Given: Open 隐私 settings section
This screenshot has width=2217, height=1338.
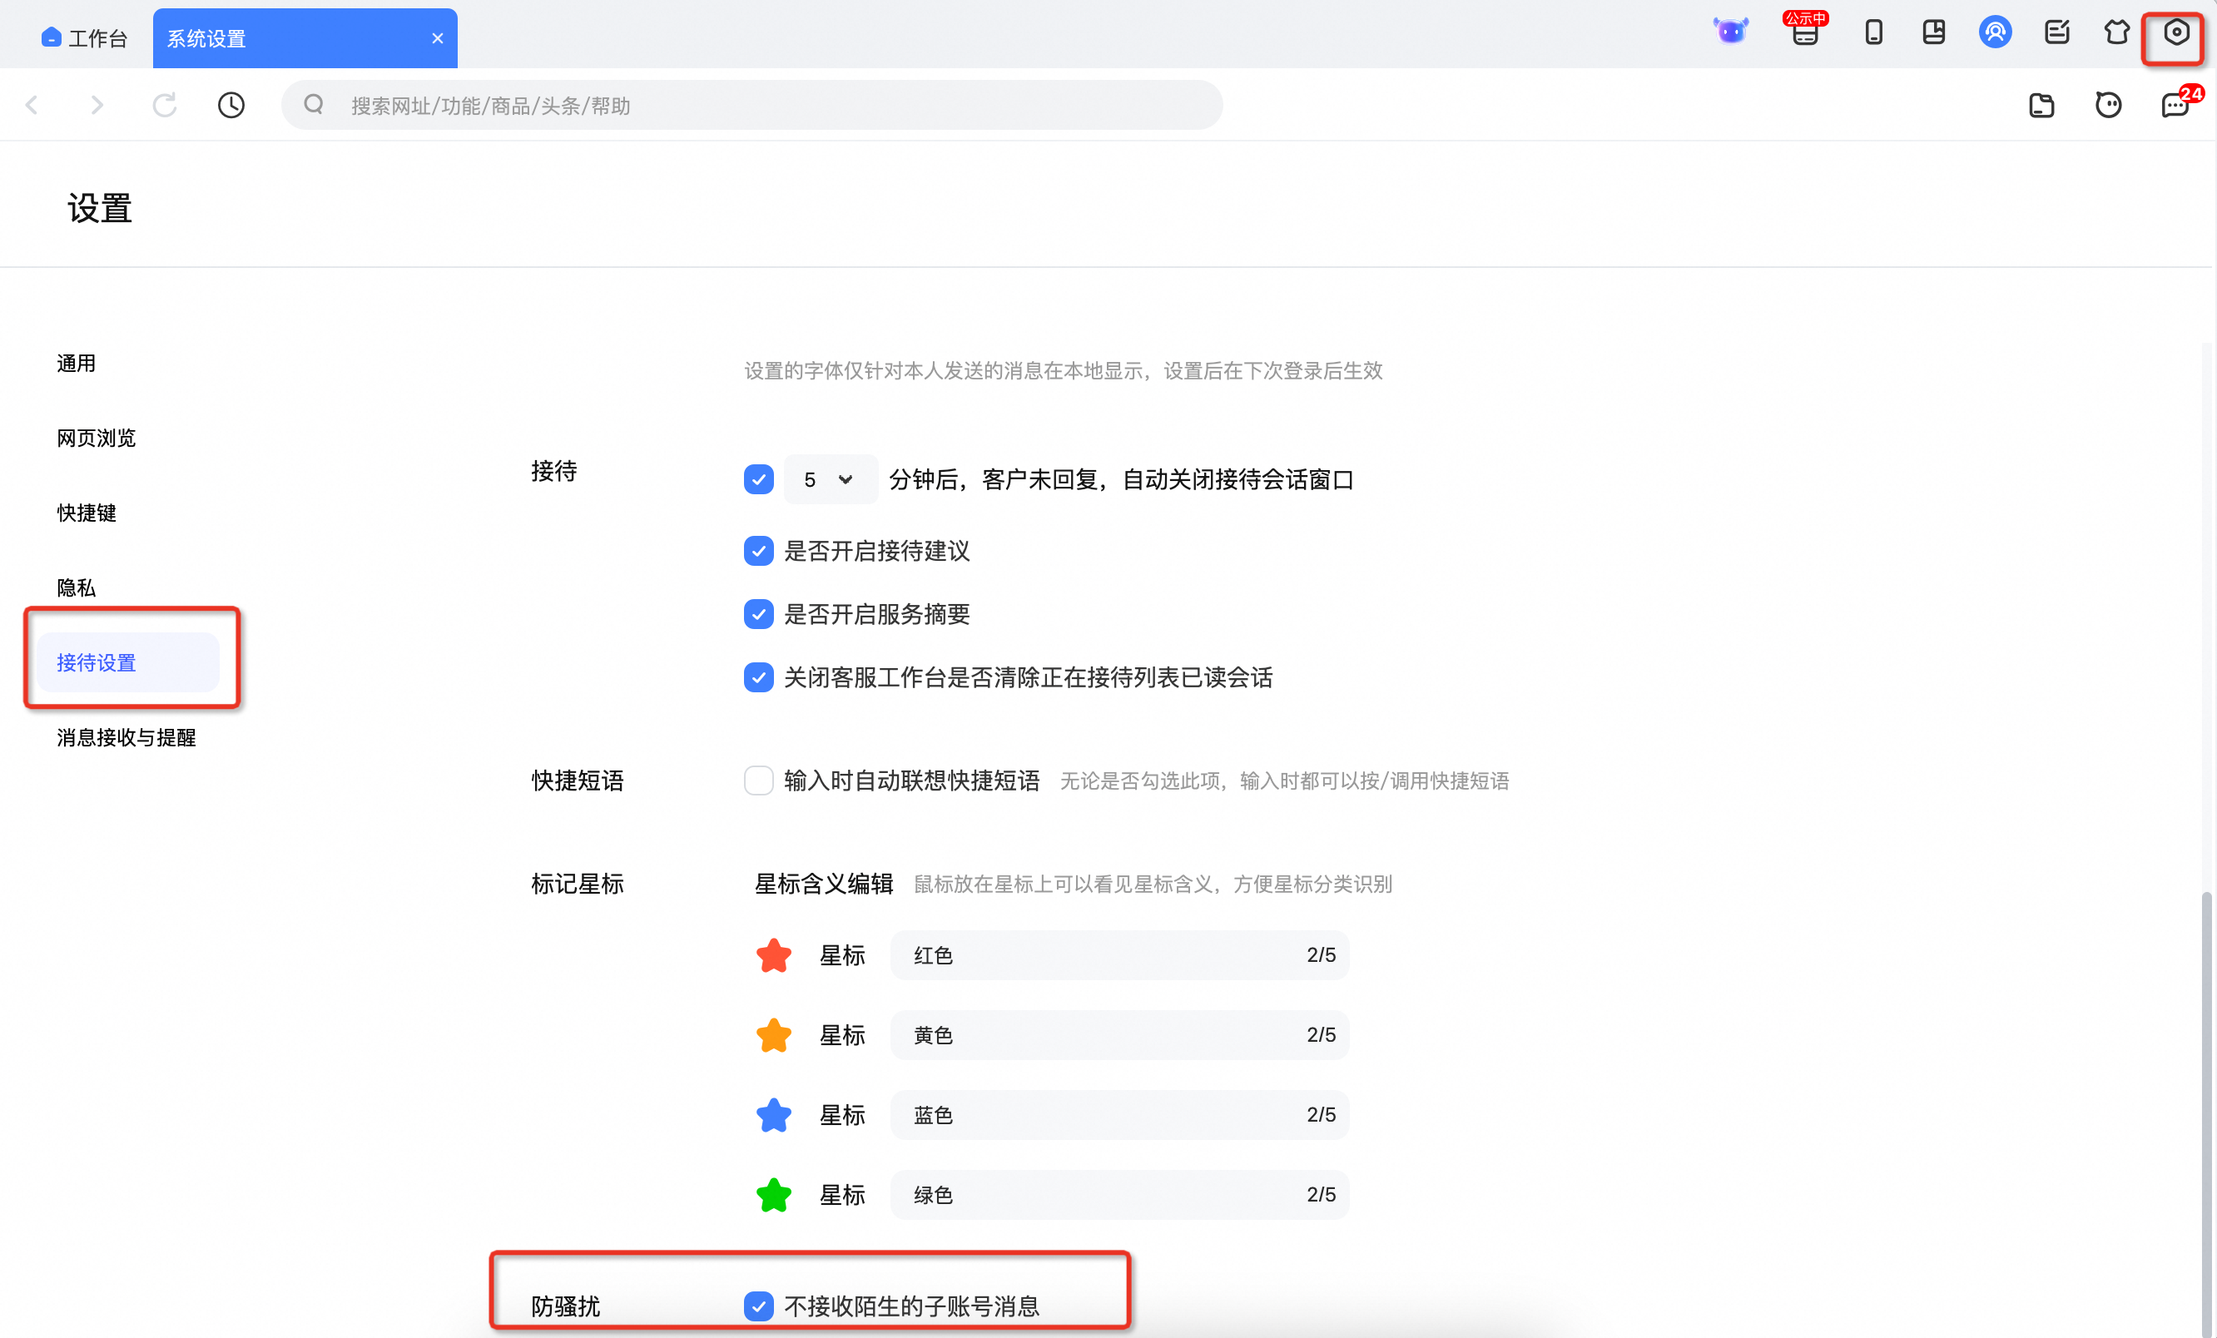Looking at the screenshot, I should tap(77, 587).
